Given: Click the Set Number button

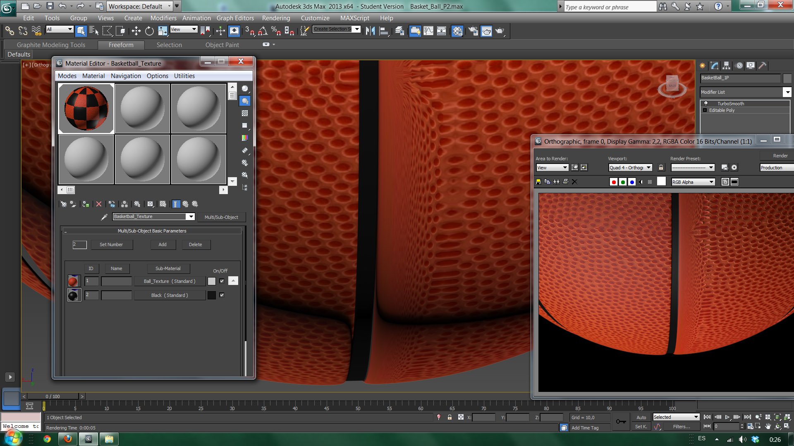Looking at the screenshot, I should [111, 244].
